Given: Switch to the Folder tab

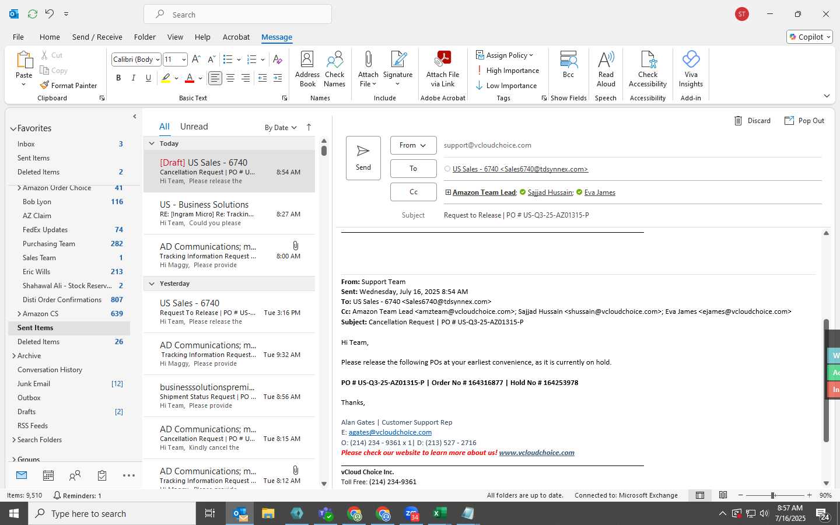Looking at the screenshot, I should pyautogui.click(x=145, y=37).
